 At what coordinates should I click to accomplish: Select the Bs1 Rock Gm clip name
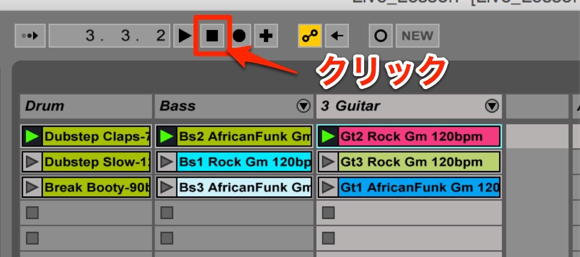[x=244, y=162]
